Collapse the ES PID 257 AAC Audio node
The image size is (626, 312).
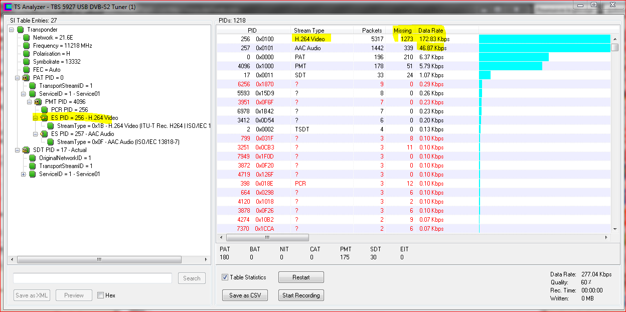pyautogui.click(x=36, y=134)
